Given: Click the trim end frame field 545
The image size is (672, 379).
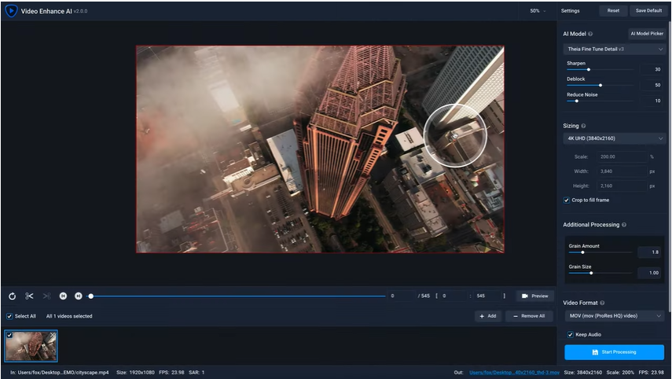Looking at the screenshot, I should tap(487, 296).
